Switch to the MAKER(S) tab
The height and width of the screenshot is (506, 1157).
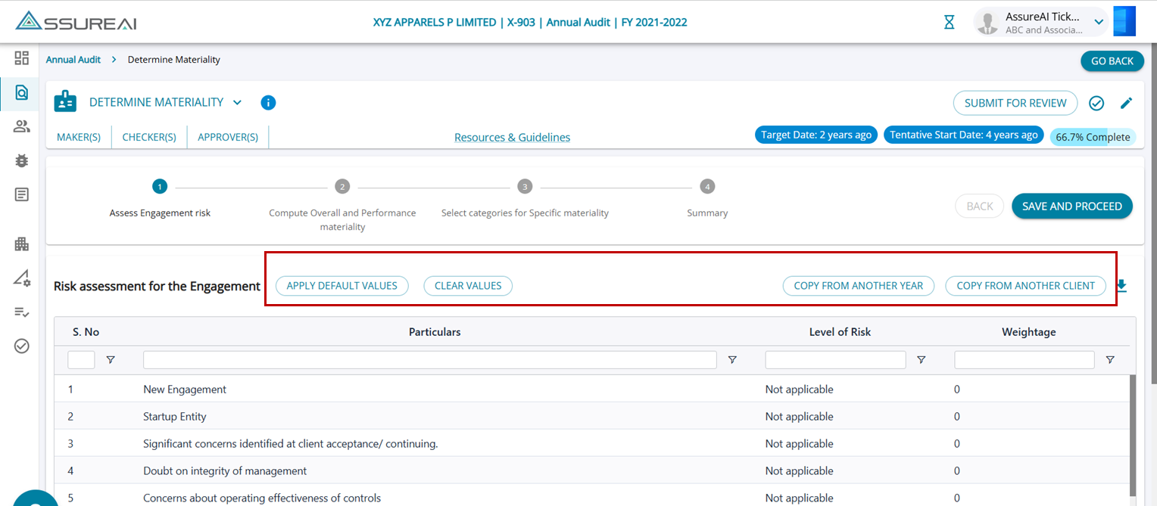click(79, 137)
